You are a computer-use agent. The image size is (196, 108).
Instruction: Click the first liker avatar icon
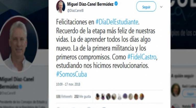coord(97,97)
